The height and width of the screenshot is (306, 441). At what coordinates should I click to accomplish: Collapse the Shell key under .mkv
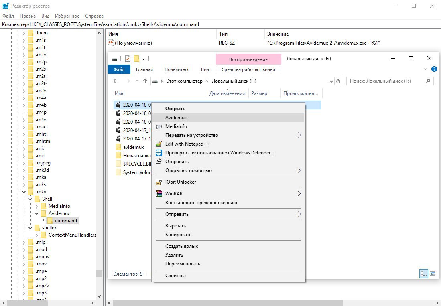[x=30, y=199]
